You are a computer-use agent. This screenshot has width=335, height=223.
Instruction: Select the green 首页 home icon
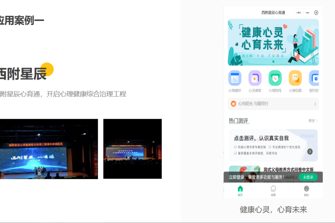click(241, 189)
